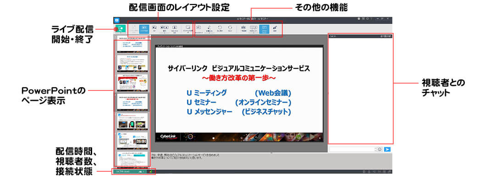Open the presenter view dual-screen dropdown

click(253, 29)
